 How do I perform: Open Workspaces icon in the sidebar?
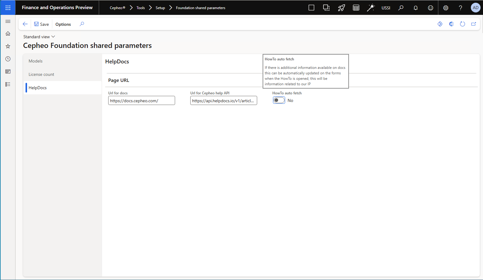click(x=8, y=72)
